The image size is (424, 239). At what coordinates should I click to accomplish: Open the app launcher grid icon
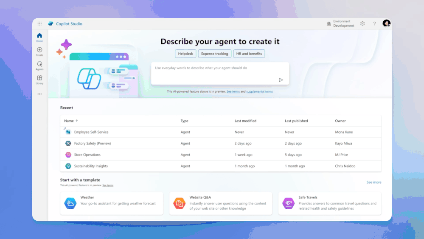[x=39, y=23]
